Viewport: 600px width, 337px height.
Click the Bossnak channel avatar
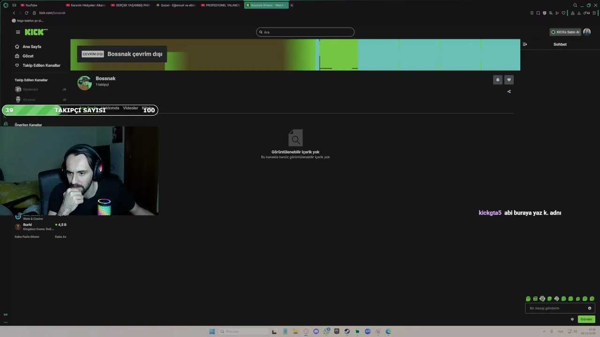tap(84, 83)
